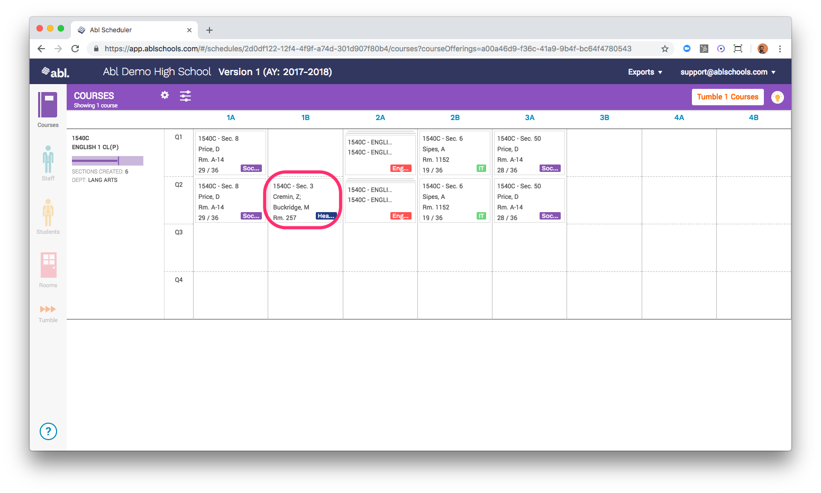Open the help question mark button
Screen dimensions: 821x493
point(48,431)
